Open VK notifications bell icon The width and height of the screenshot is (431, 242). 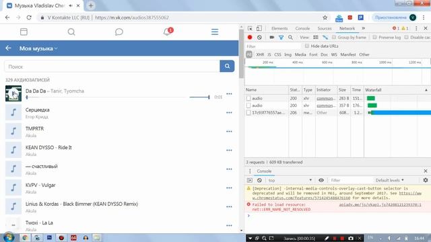(x=168, y=32)
